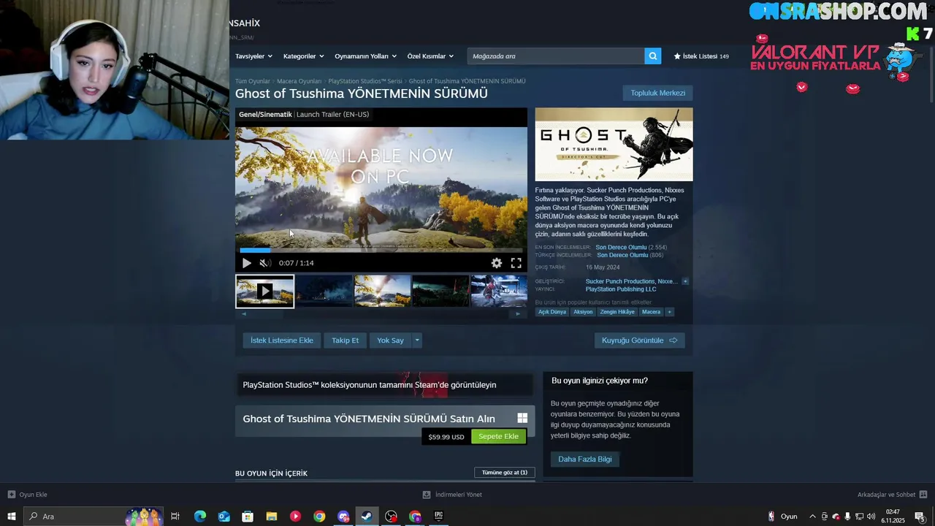Open Arkadaşlar ve Sohbet friends chat
Viewport: 935px width, 526px height.
893,495
